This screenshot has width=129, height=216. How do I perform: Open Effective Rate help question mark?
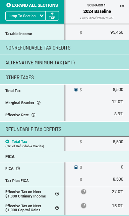click(34, 115)
